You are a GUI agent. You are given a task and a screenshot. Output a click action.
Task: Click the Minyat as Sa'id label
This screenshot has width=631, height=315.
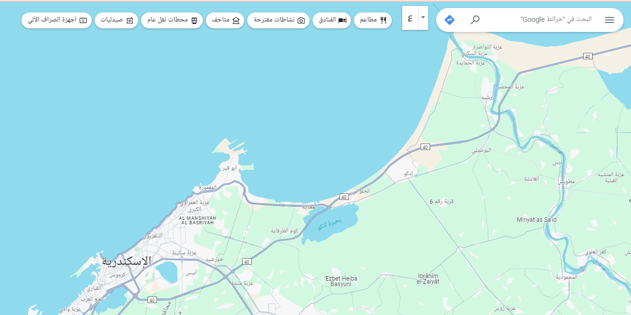coord(536,220)
